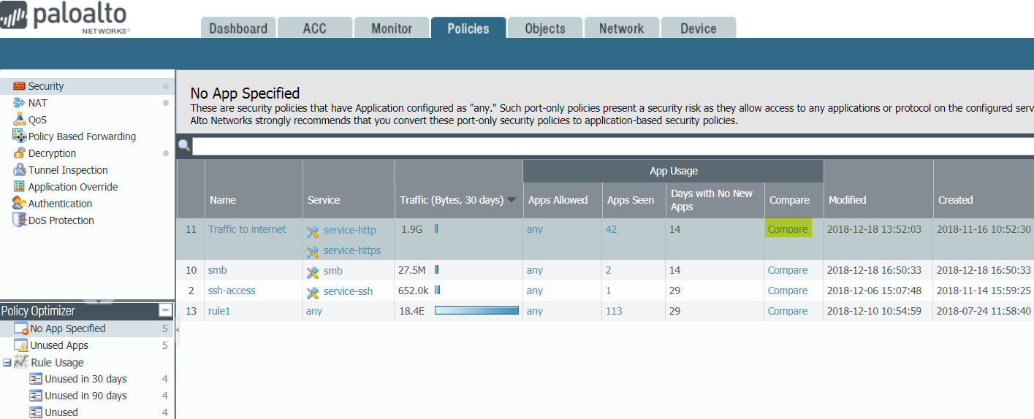Open the NAT policies icon
Image resolution: width=1034 pixels, height=419 pixels.
pyautogui.click(x=19, y=103)
